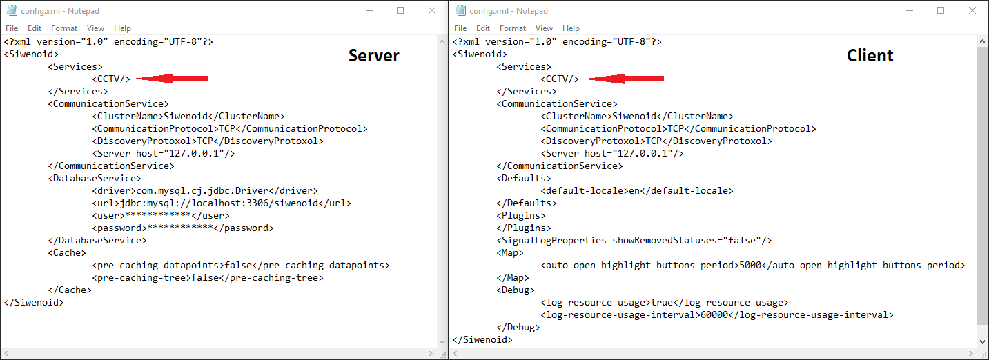Place cursor on the jdbc:mysql url line

point(221,203)
